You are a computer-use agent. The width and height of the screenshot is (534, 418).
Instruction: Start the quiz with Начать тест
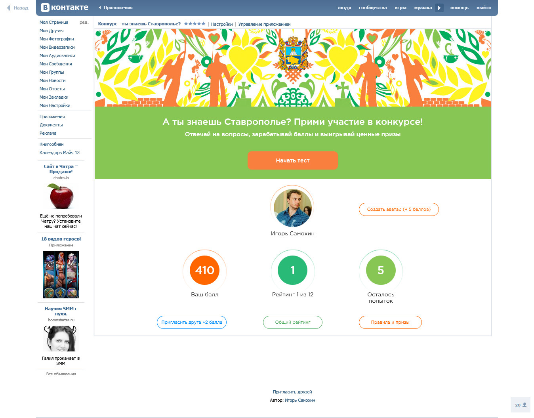[x=293, y=160]
